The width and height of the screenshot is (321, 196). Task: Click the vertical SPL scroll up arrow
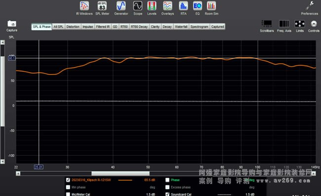[2, 42]
